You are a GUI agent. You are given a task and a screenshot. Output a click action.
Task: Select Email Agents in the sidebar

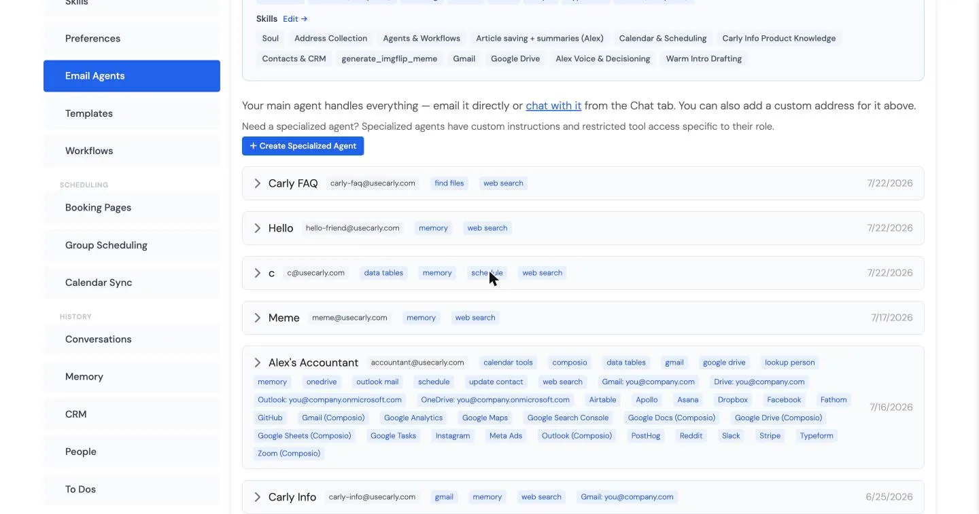[x=132, y=76]
